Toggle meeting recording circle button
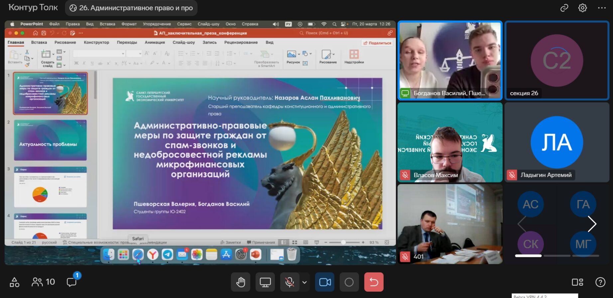Screen dimensions: 613x298 [349, 282]
